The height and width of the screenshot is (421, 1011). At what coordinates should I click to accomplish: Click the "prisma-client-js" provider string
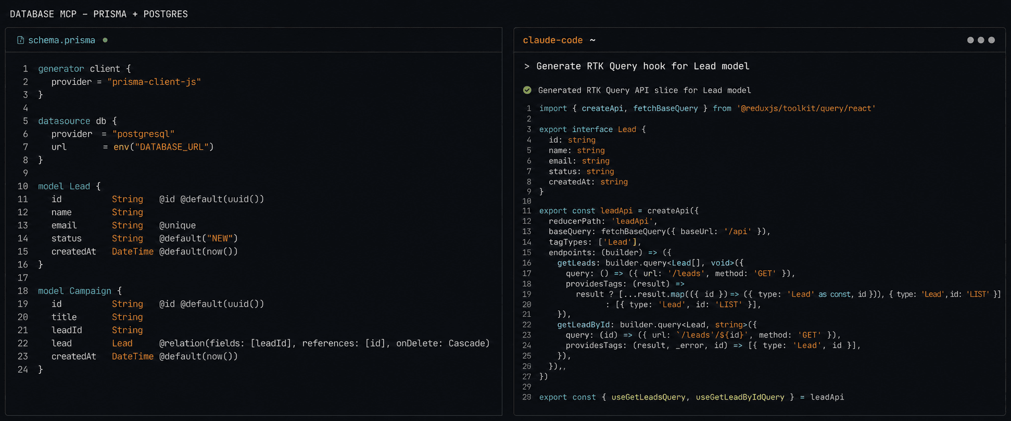click(x=154, y=82)
